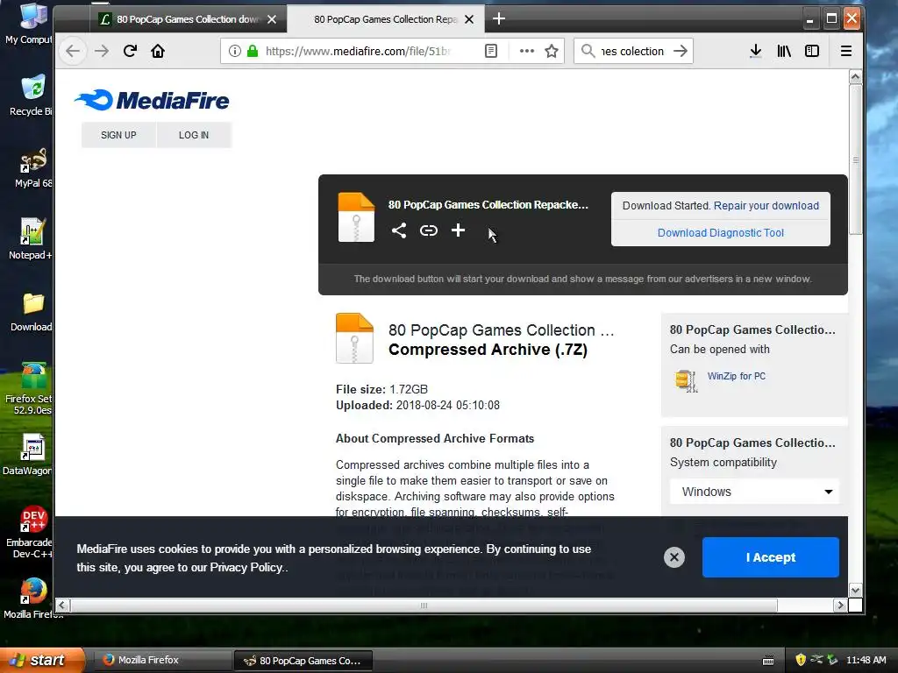Click the vertical scrollbar down arrow
Screen dimensions: 898x673
[x=855, y=590]
